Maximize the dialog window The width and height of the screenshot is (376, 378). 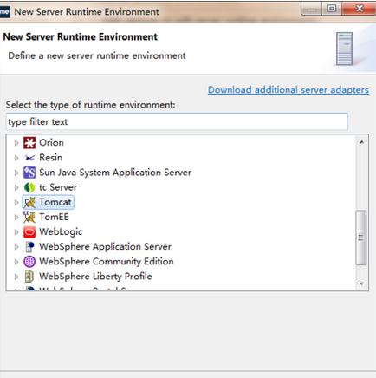click(332, 9)
